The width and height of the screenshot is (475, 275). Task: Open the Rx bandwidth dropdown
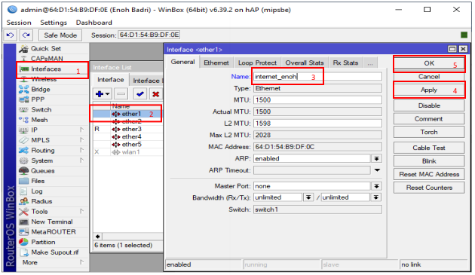click(x=308, y=197)
